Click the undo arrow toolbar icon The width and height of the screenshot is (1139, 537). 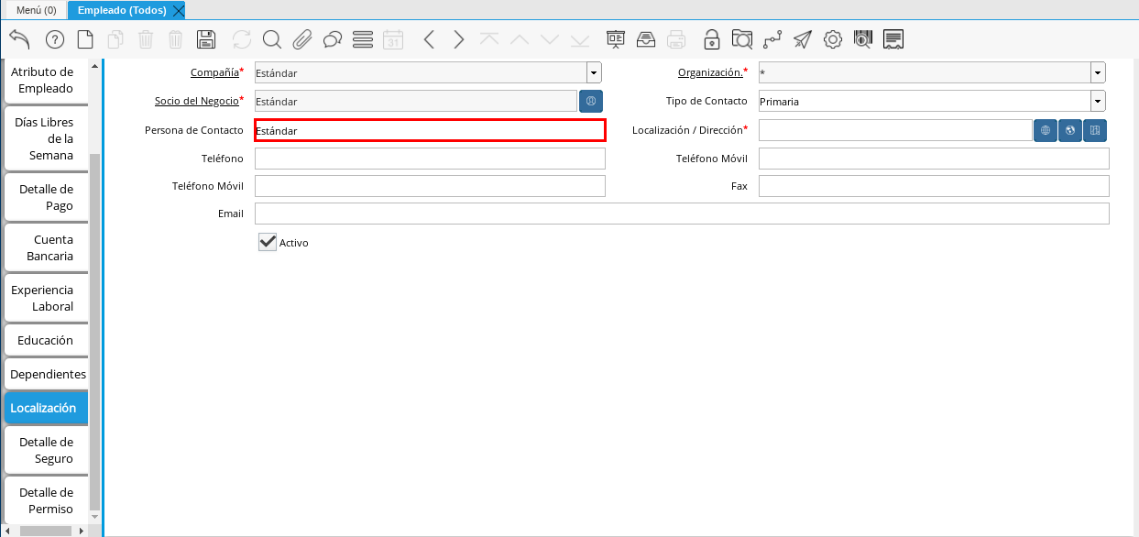coord(19,39)
